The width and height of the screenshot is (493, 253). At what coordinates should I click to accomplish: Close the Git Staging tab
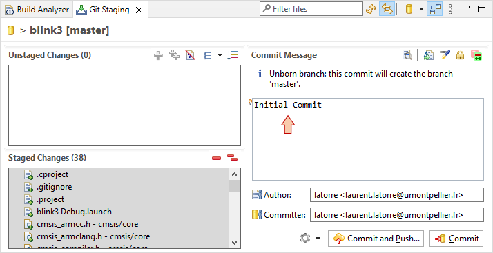[x=139, y=10]
